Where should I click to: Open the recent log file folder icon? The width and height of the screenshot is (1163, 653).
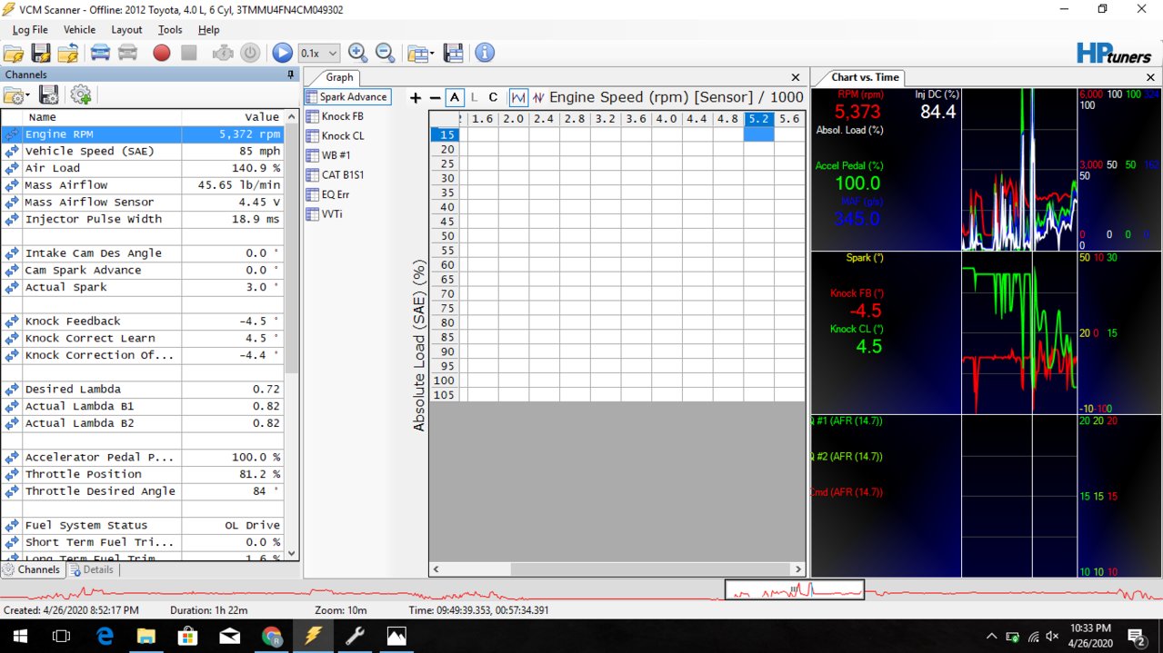pos(68,53)
